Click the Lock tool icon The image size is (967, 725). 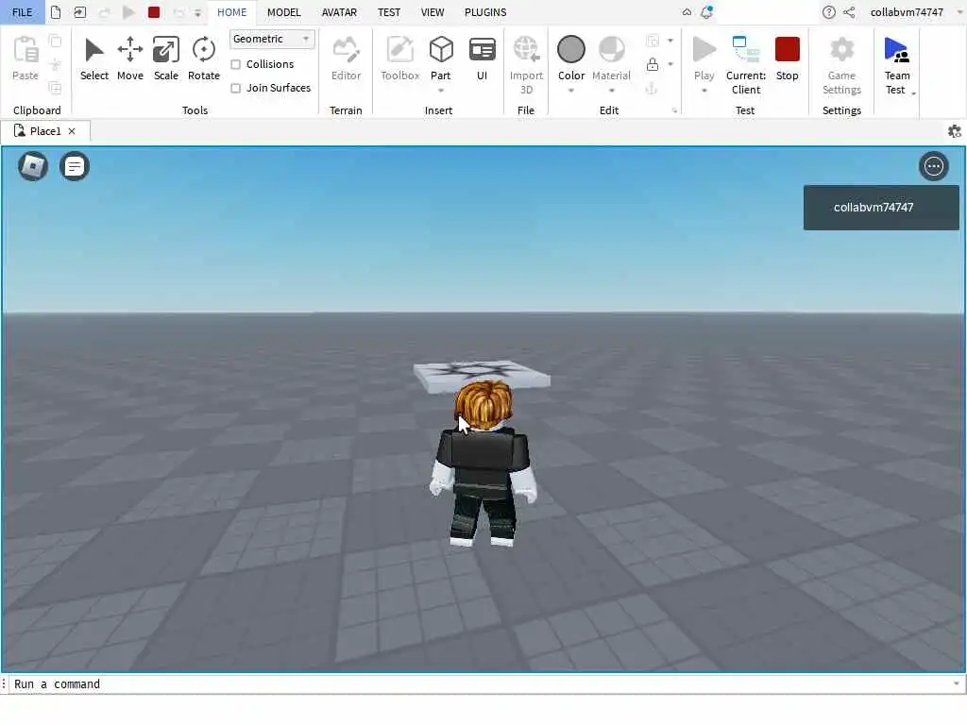pyautogui.click(x=653, y=64)
